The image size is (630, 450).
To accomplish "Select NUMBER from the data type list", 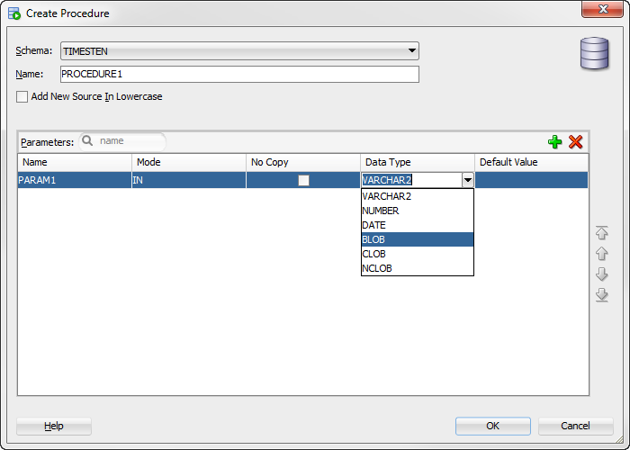I will (x=418, y=211).
